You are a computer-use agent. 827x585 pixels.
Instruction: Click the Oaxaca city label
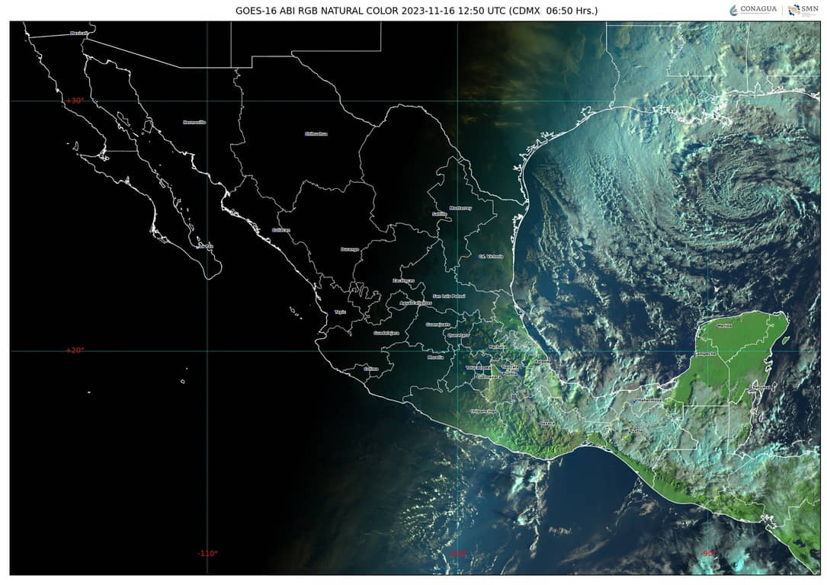pyautogui.click(x=547, y=423)
